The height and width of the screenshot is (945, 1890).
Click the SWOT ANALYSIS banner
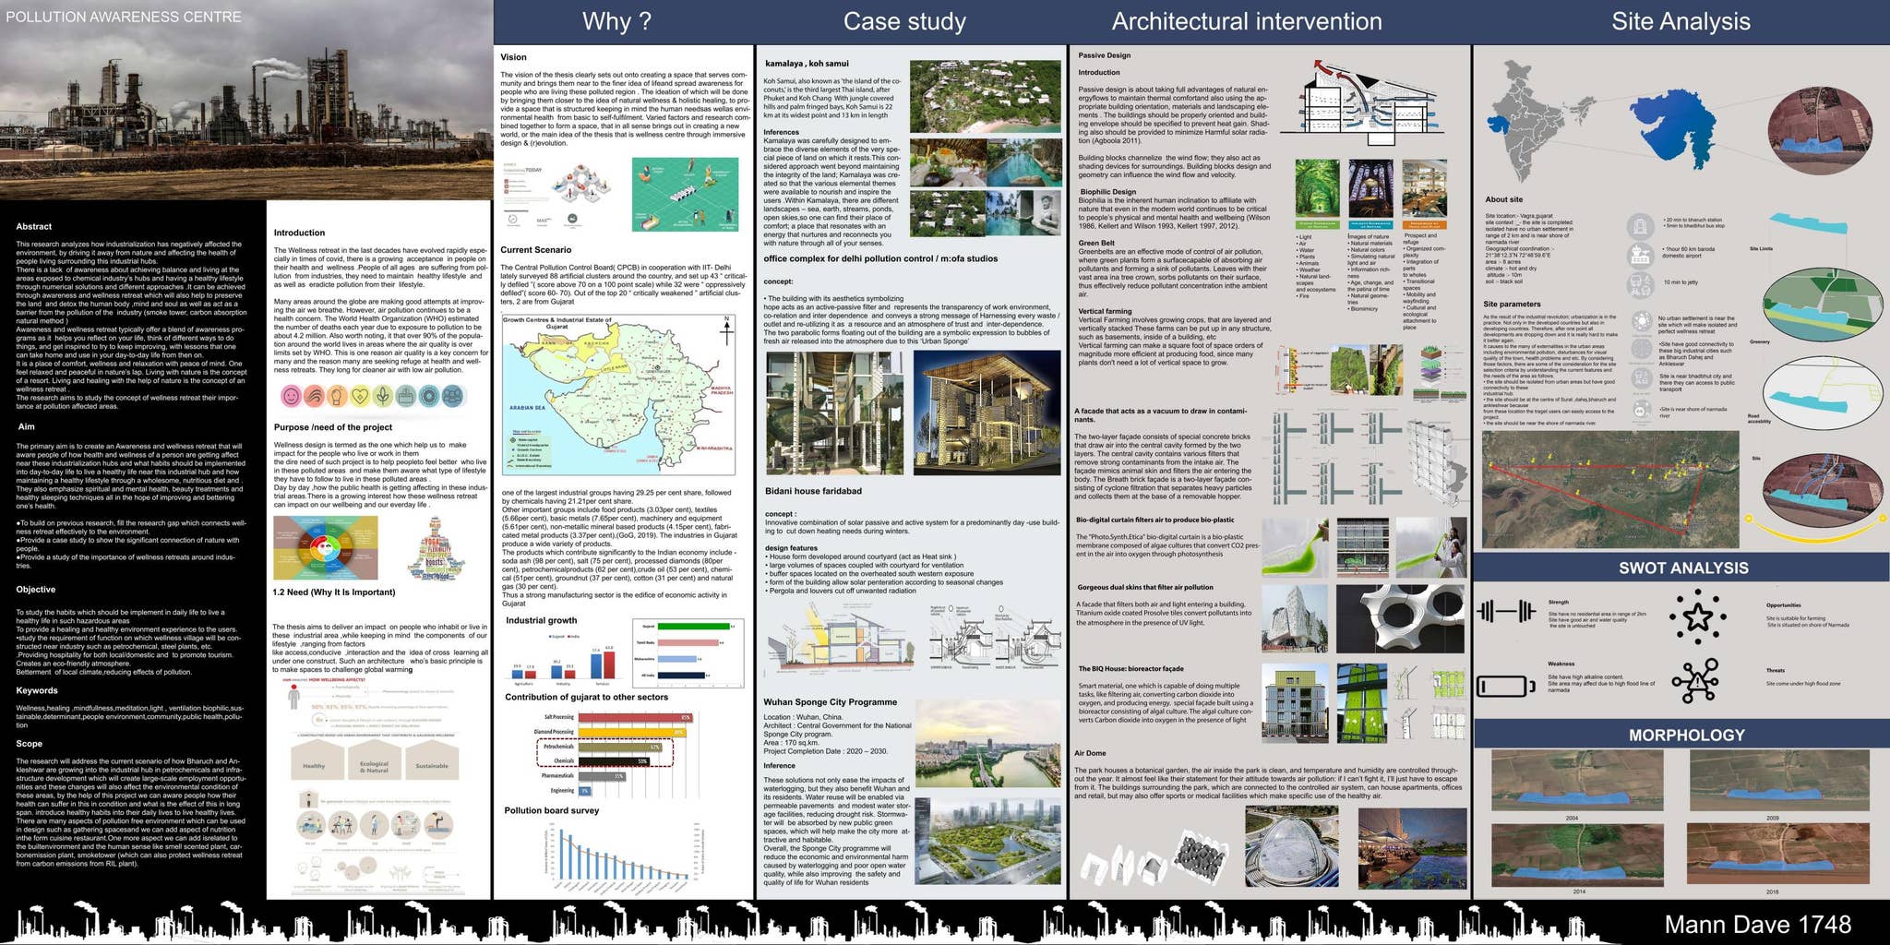1681,568
